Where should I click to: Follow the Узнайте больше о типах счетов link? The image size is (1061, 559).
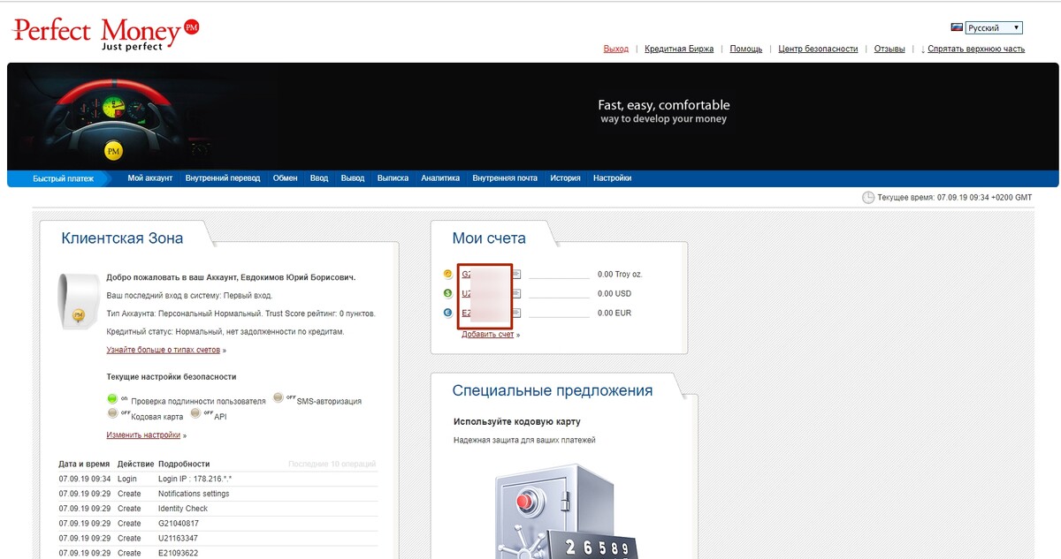point(164,351)
